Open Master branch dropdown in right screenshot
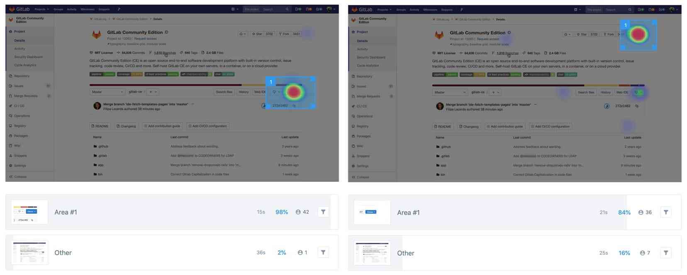 pos(450,92)
